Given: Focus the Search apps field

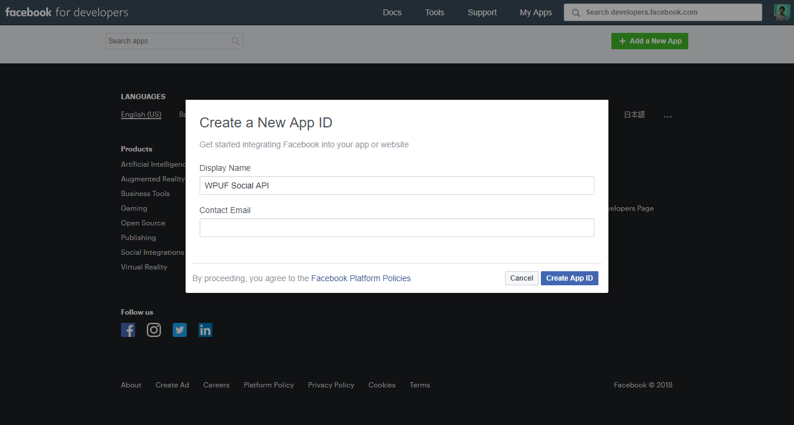Looking at the screenshot, I should click(x=174, y=41).
